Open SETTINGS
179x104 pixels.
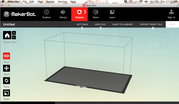(82, 24)
